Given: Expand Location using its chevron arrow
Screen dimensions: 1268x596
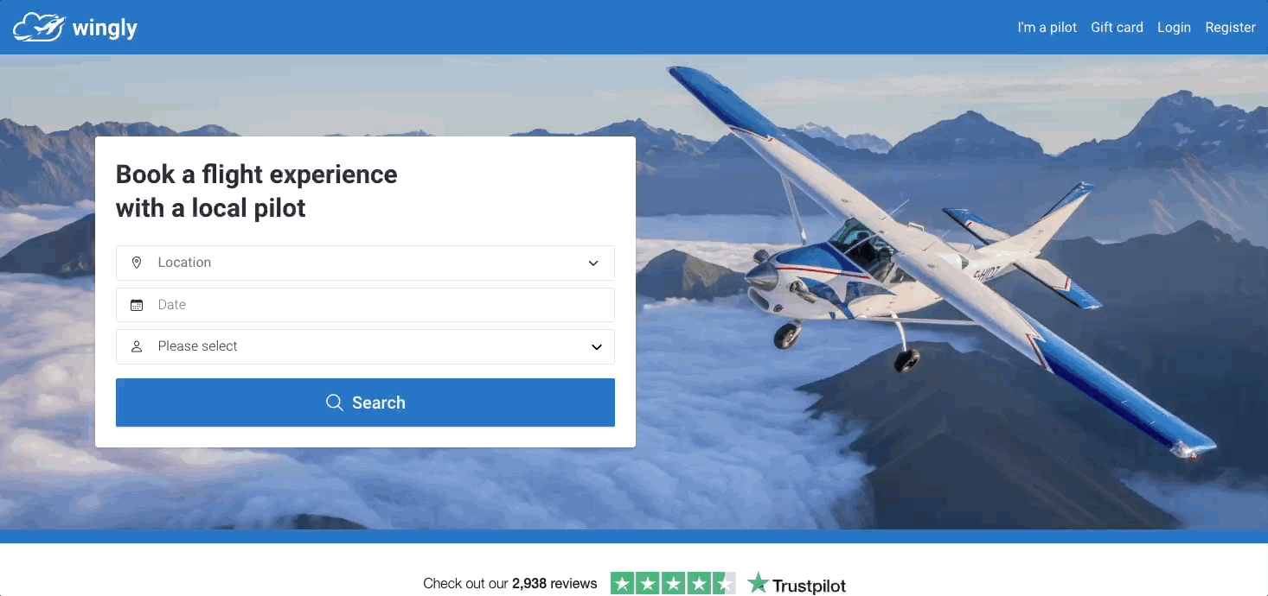Looking at the screenshot, I should pos(593,263).
